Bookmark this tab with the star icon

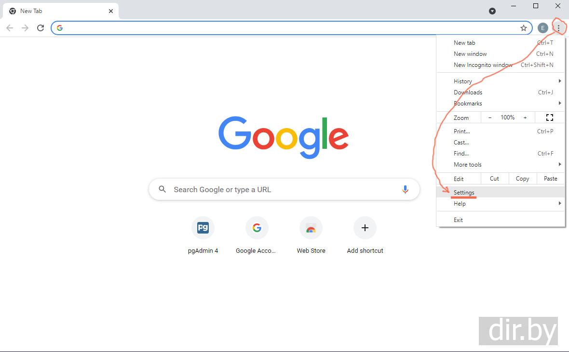click(523, 28)
